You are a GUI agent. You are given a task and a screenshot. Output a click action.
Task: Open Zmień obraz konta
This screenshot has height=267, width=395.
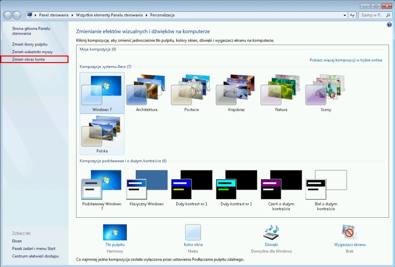click(x=29, y=59)
